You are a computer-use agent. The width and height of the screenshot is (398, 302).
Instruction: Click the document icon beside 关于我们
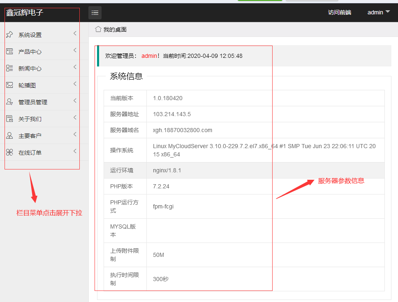pos(9,119)
